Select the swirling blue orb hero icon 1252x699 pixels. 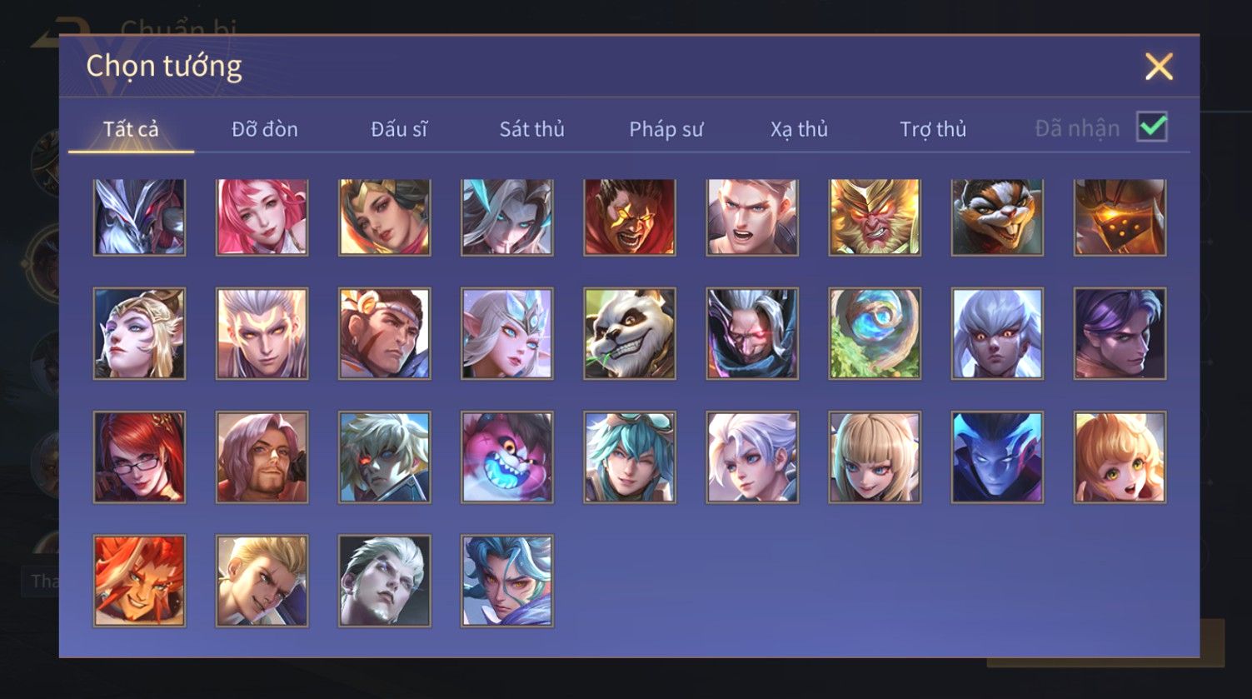coord(875,334)
